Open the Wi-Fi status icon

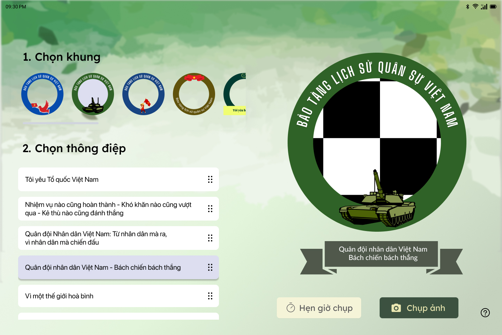coord(475,7)
